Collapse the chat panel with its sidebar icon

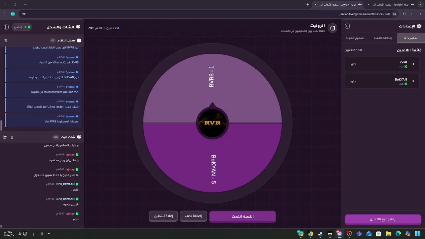coord(6,27)
